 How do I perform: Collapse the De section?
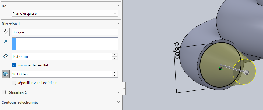118,6
